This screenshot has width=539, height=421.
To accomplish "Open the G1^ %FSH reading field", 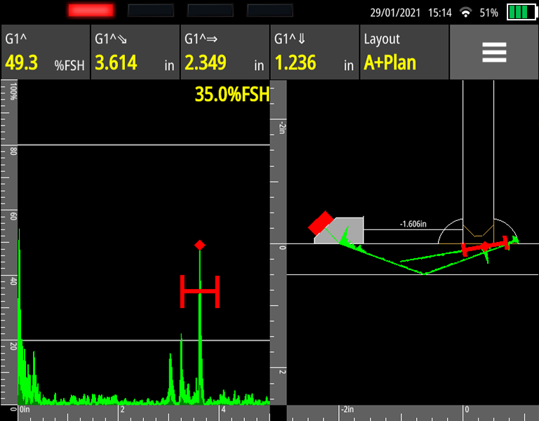I will tap(45, 53).
